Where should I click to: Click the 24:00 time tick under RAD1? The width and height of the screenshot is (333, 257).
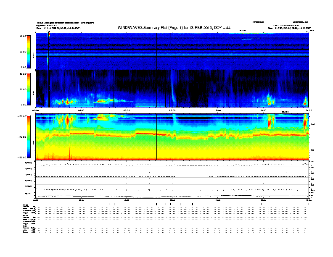click(309, 110)
